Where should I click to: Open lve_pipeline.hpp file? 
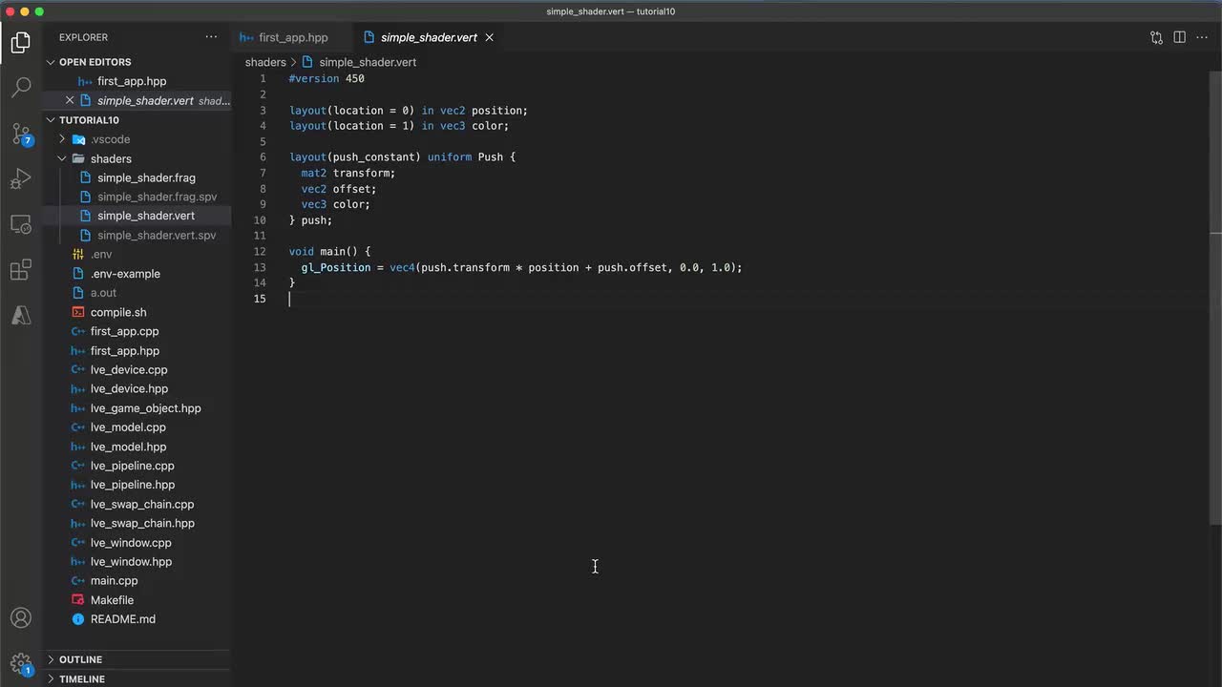pos(133,485)
